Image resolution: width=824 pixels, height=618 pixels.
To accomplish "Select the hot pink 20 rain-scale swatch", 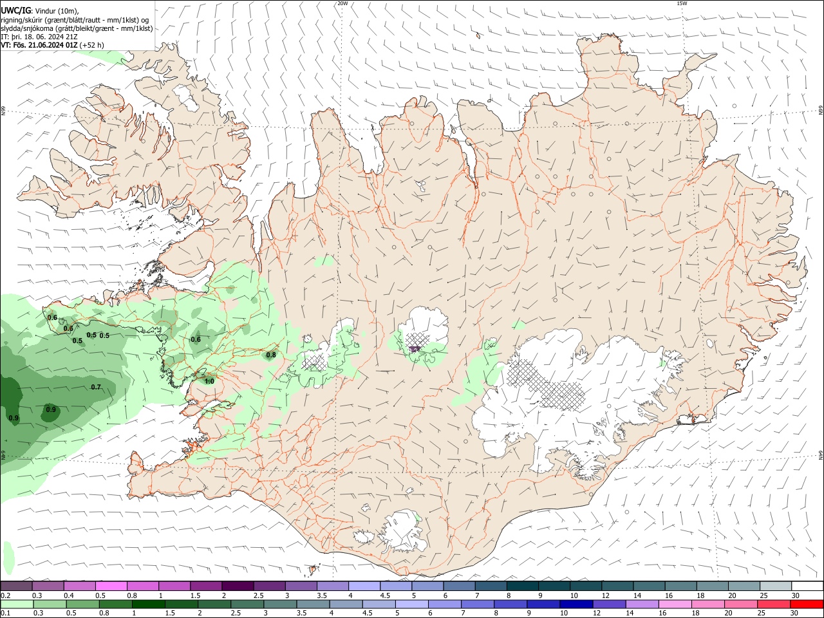I will tap(741, 604).
